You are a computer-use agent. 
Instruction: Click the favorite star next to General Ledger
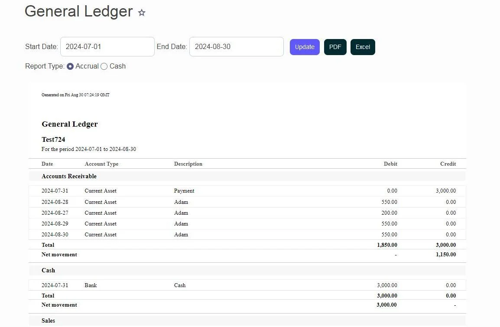tap(142, 13)
